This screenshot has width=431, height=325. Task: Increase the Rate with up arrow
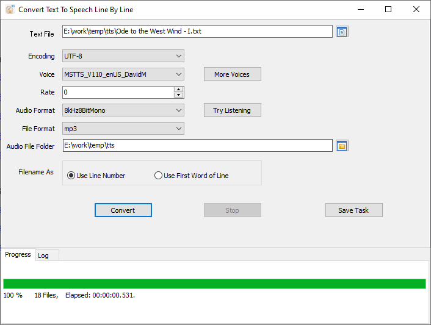click(179, 90)
